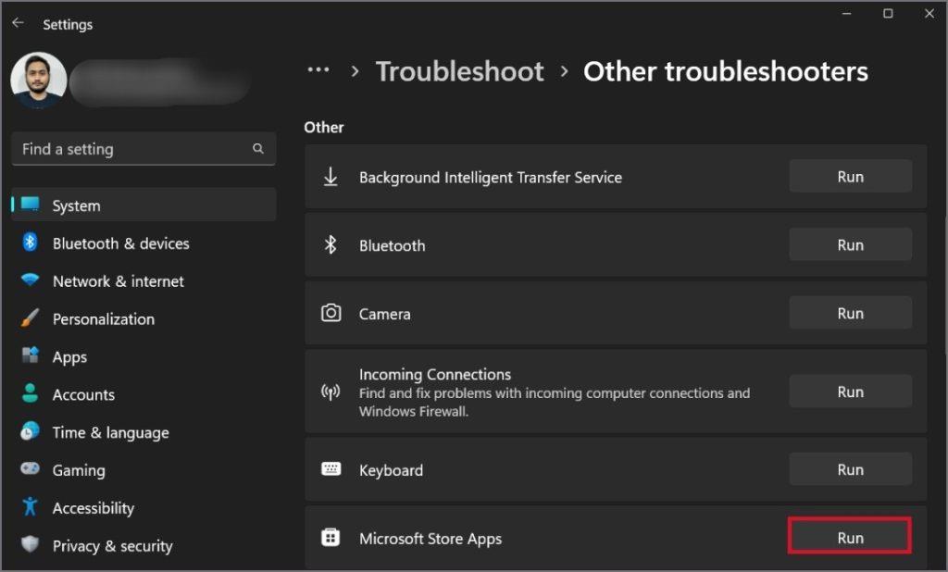Select 'Microsoft Store Apps' row label
The height and width of the screenshot is (572, 948).
click(x=430, y=539)
